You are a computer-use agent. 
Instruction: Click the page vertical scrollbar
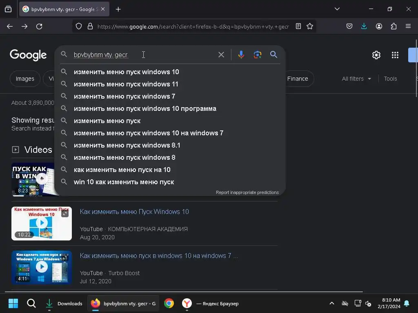[x=416, y=68]
